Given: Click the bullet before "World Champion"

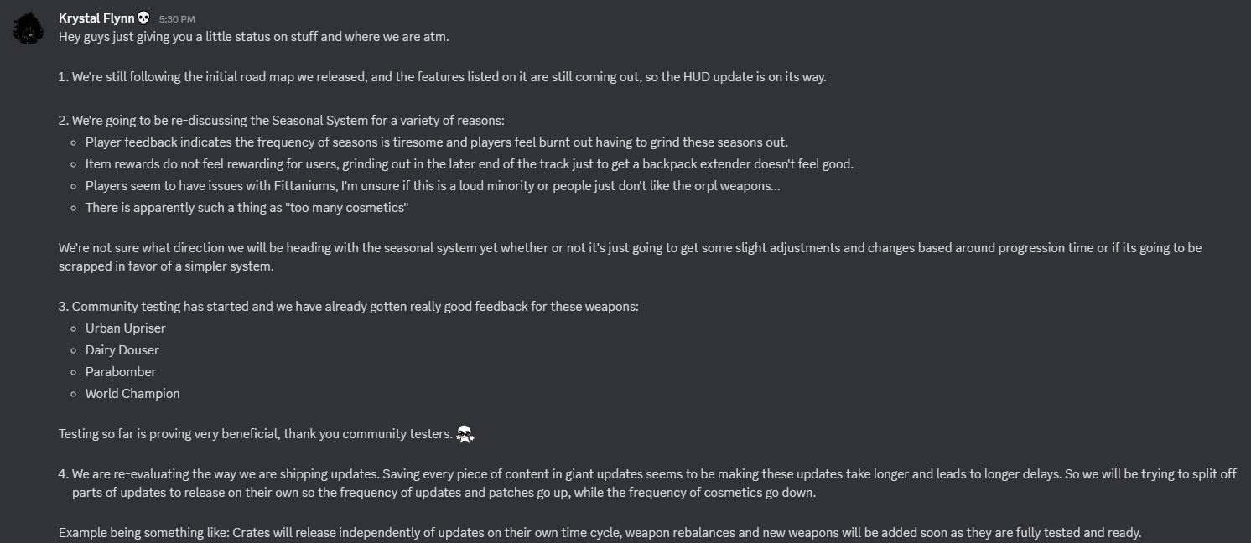Looking at the screenshot, I should coord(75,394).
